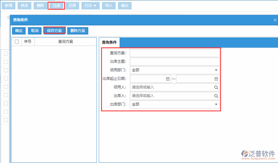This screenshot has height=163, width=278.
Task: Click the 还原 toolbar button
Action: pyautogui.click(x=72, y=6)
